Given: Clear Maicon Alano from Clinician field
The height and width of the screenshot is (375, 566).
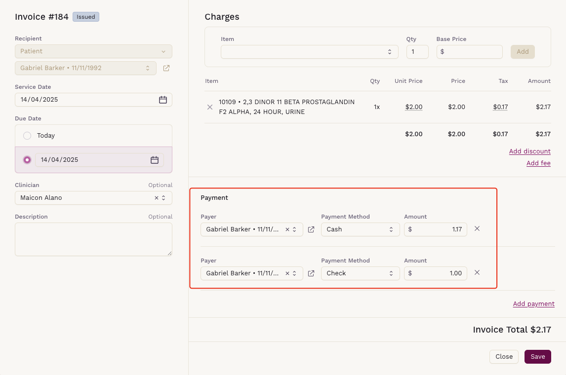Looking at the screenshot, I should coord(156,198).
